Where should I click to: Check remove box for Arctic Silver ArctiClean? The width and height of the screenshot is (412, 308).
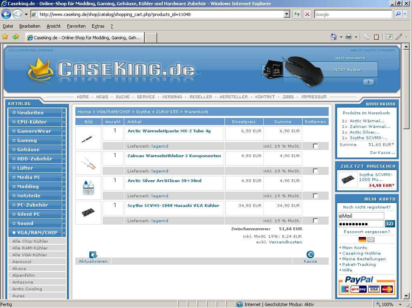[x=315, y=196]
